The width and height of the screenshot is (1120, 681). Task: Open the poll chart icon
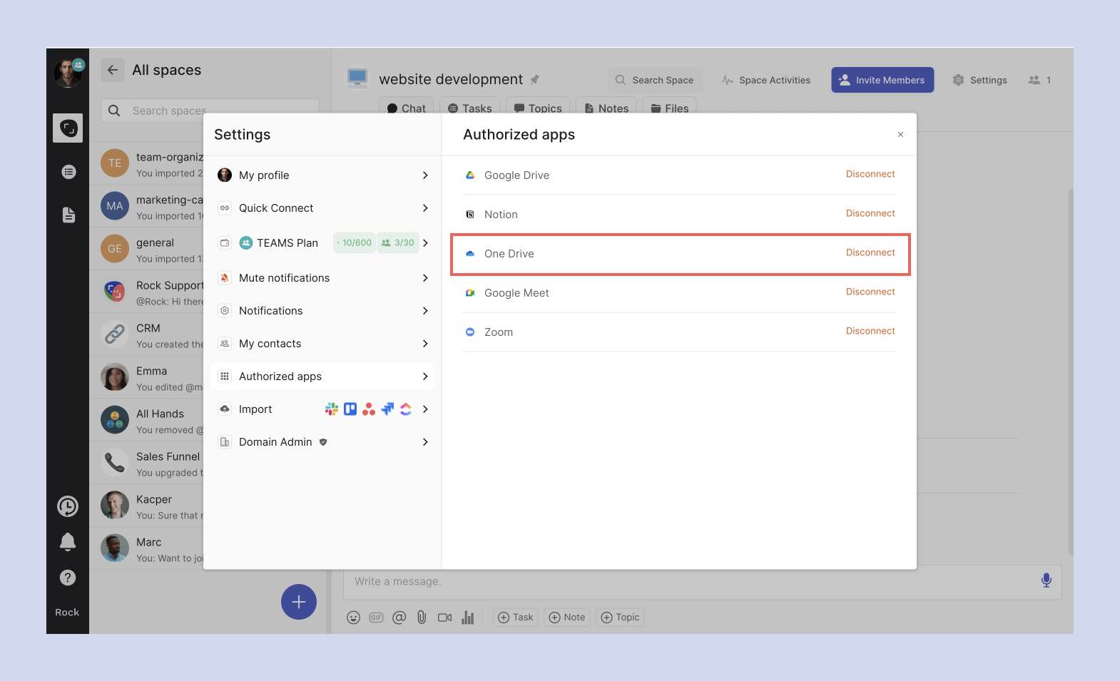click(467, 618)
